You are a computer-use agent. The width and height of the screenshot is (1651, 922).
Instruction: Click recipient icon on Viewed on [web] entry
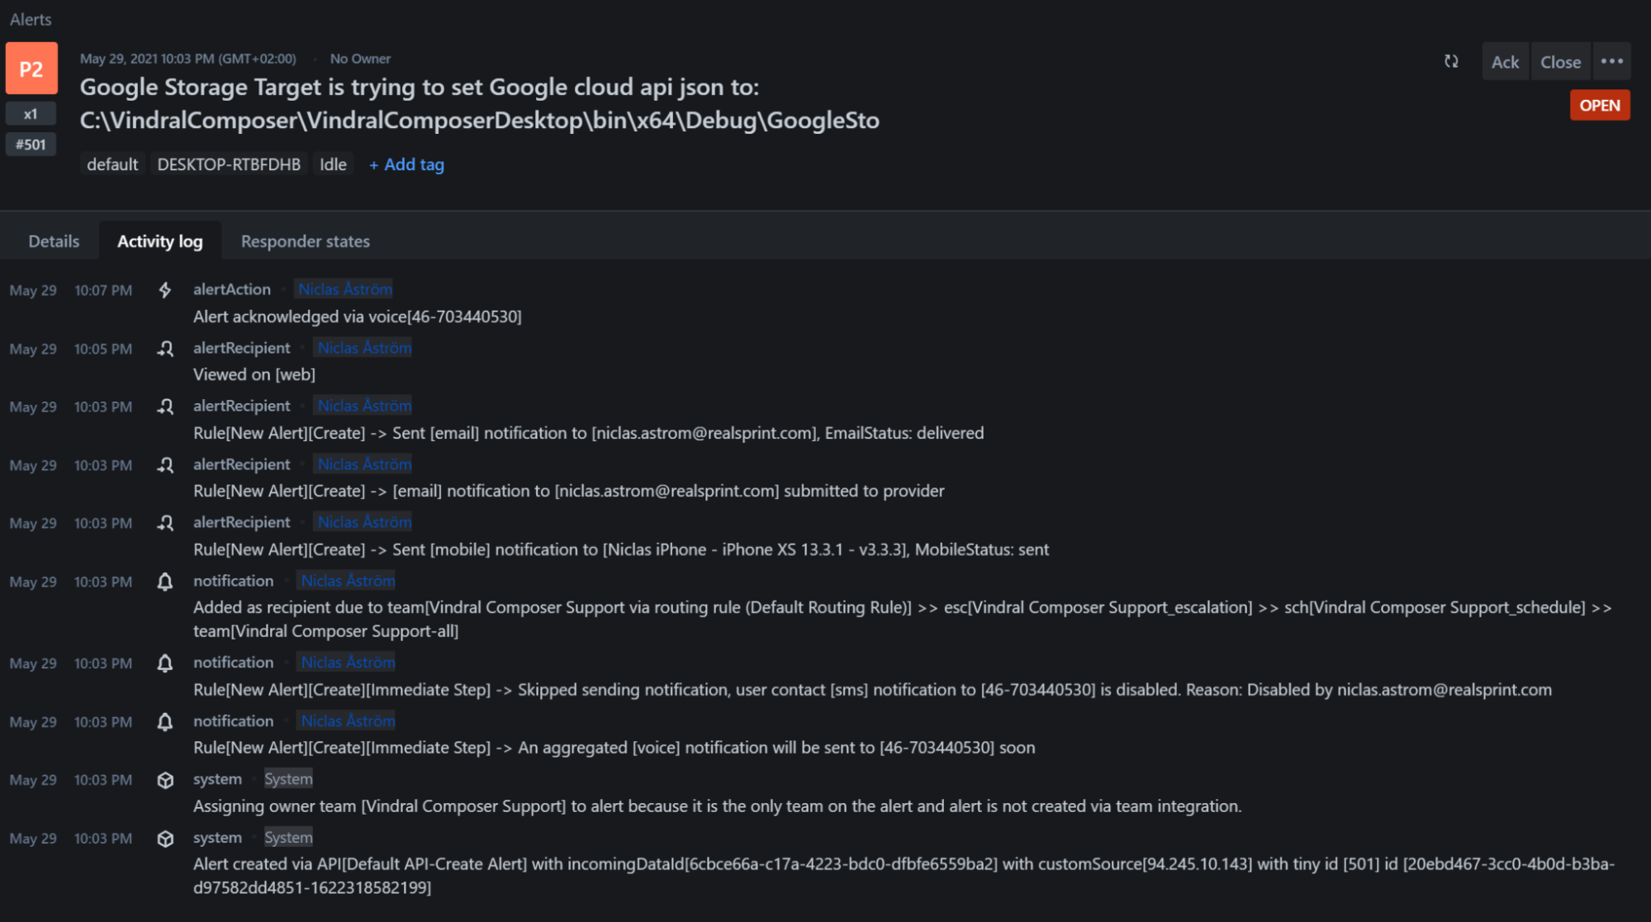click(x=165, y=349)
